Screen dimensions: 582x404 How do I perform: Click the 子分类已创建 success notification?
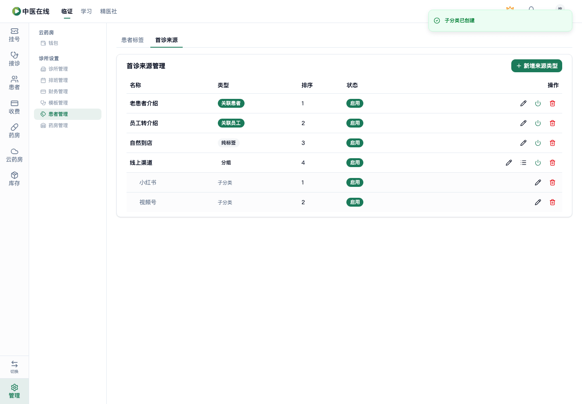[x=500, y=21]
